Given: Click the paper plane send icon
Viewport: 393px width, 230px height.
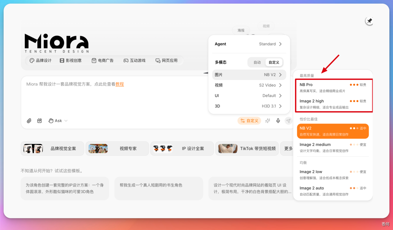Looking at the screenshot, I should click(289, 121).
